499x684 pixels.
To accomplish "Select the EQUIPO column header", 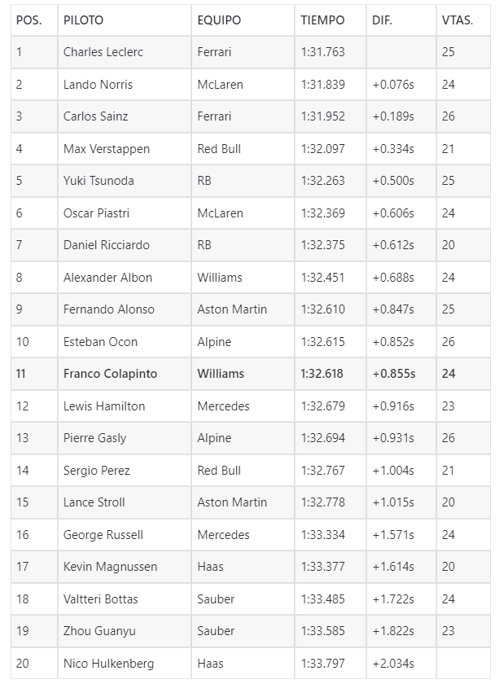I will click(x=243, y=20).
